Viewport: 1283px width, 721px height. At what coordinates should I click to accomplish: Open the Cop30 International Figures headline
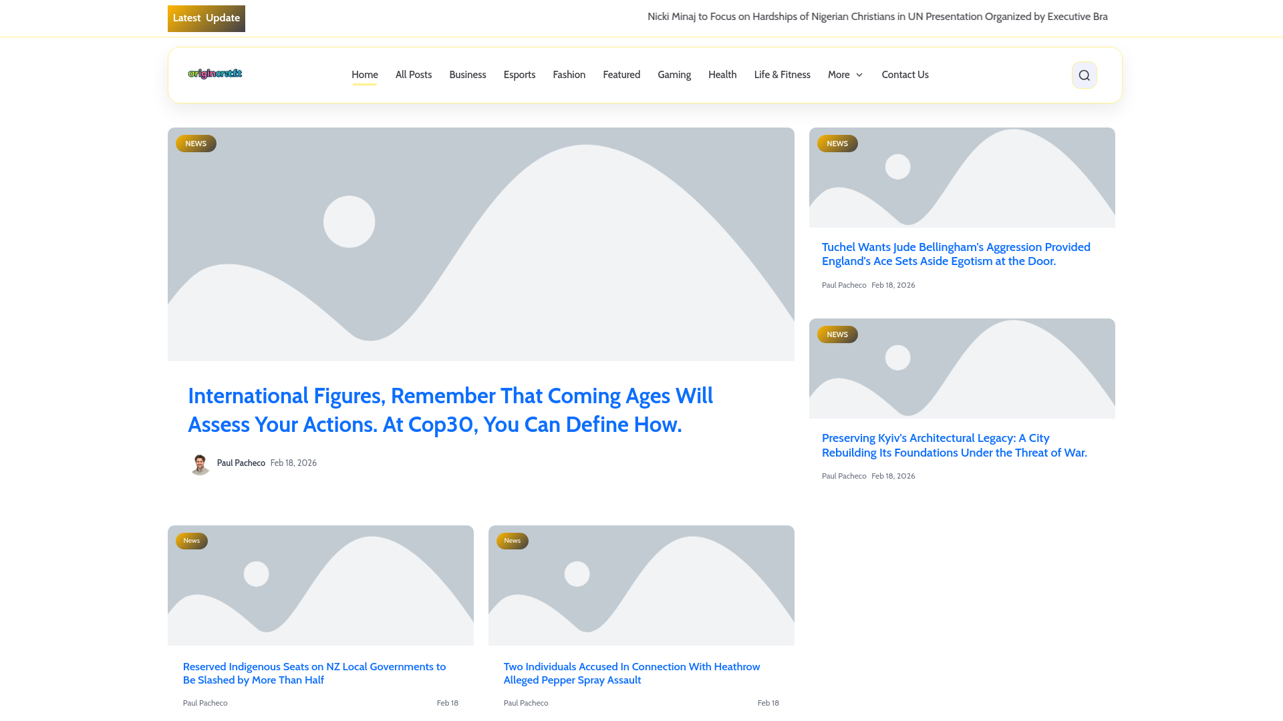(x=450, y=410)
